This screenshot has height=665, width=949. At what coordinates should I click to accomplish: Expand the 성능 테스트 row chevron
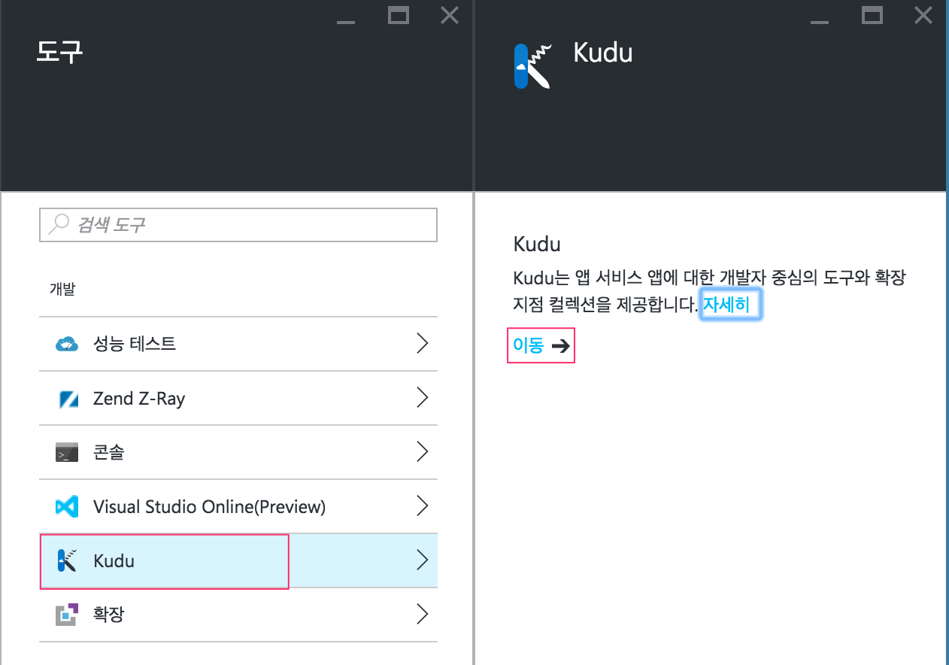click(422, 344)
